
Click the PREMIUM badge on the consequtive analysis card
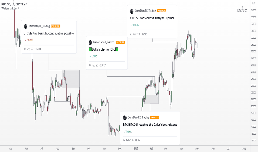click(x=162, y=11)
